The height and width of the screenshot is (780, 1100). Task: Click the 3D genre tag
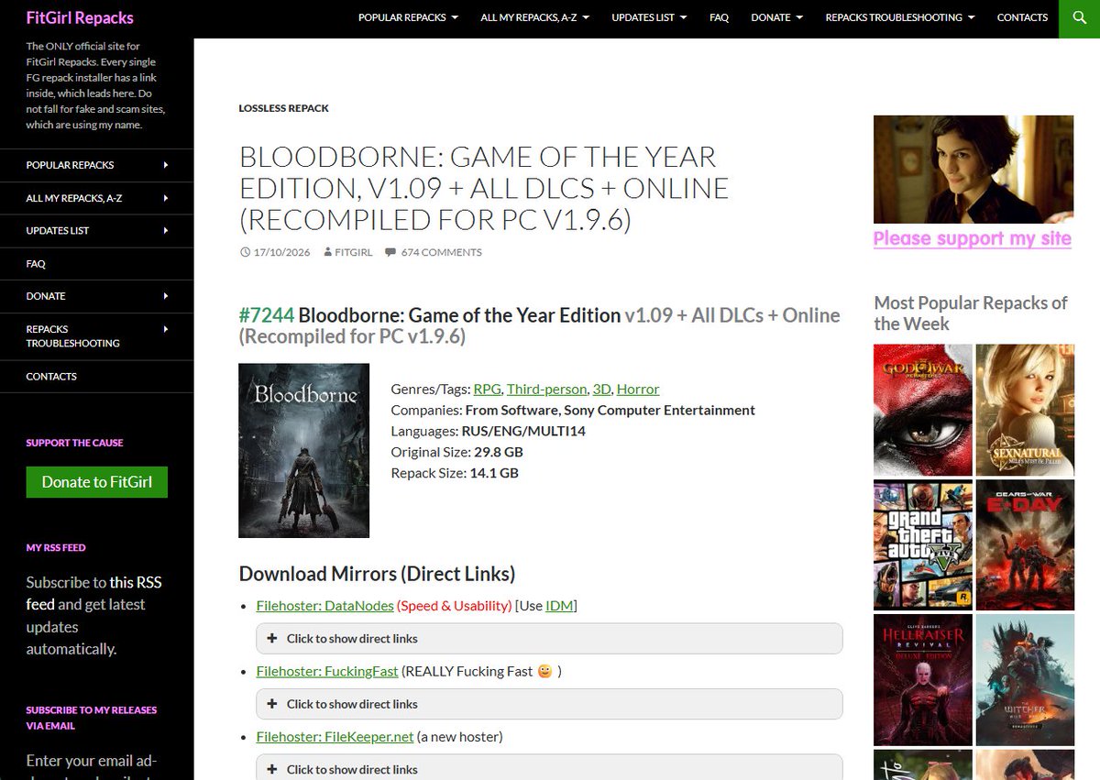coord(601,389)
